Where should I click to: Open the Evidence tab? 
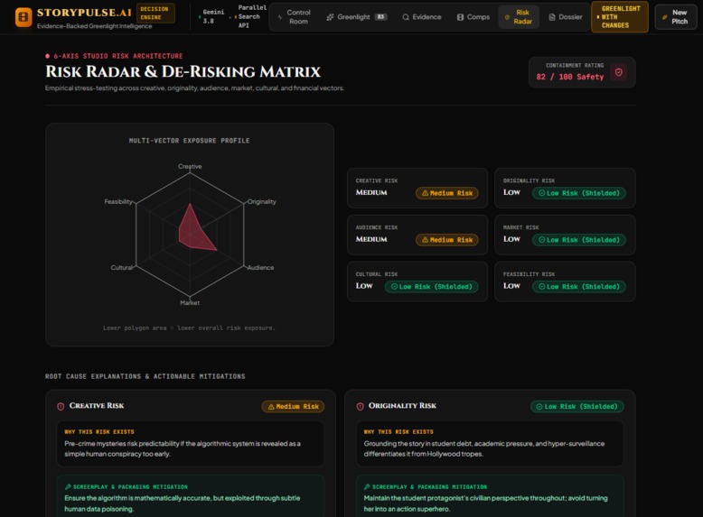(422, 17)
